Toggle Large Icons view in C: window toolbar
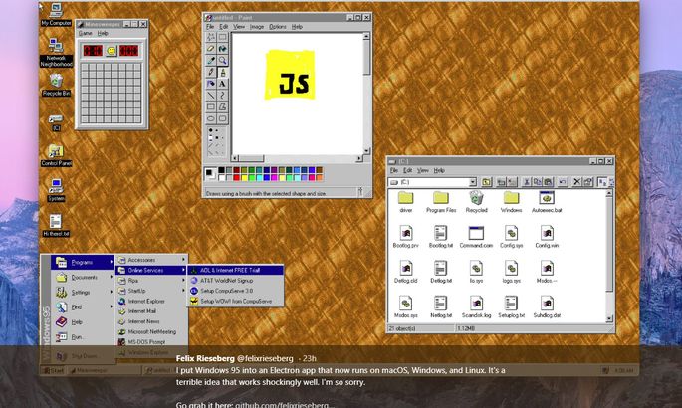 click(x=602, y=182)
